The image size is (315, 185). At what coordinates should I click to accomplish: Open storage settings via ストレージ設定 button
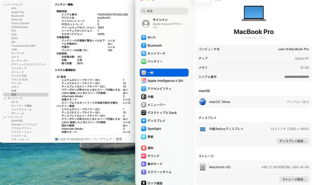294,179
